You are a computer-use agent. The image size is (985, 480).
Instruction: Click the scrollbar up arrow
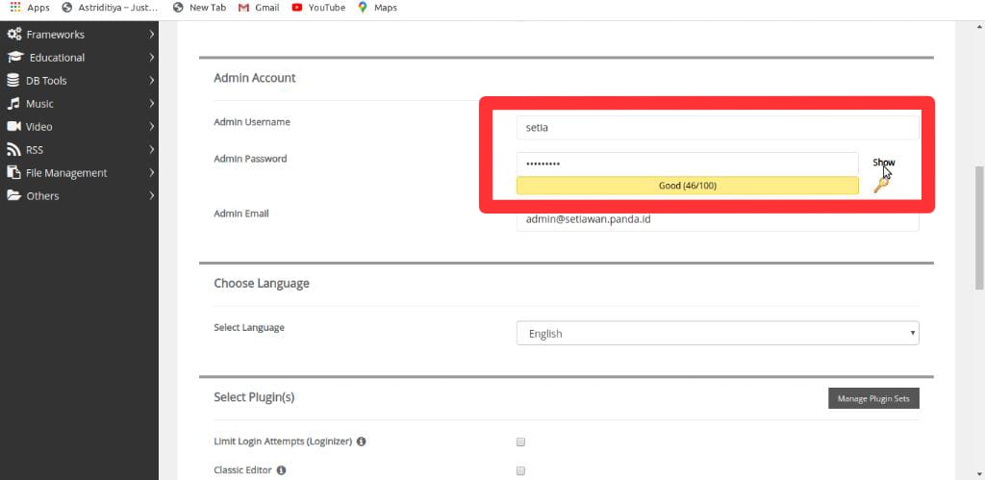coord(979,26)
